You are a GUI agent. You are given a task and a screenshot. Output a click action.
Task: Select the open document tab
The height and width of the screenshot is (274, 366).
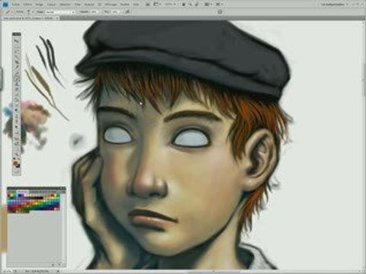[x=30, y=18]
